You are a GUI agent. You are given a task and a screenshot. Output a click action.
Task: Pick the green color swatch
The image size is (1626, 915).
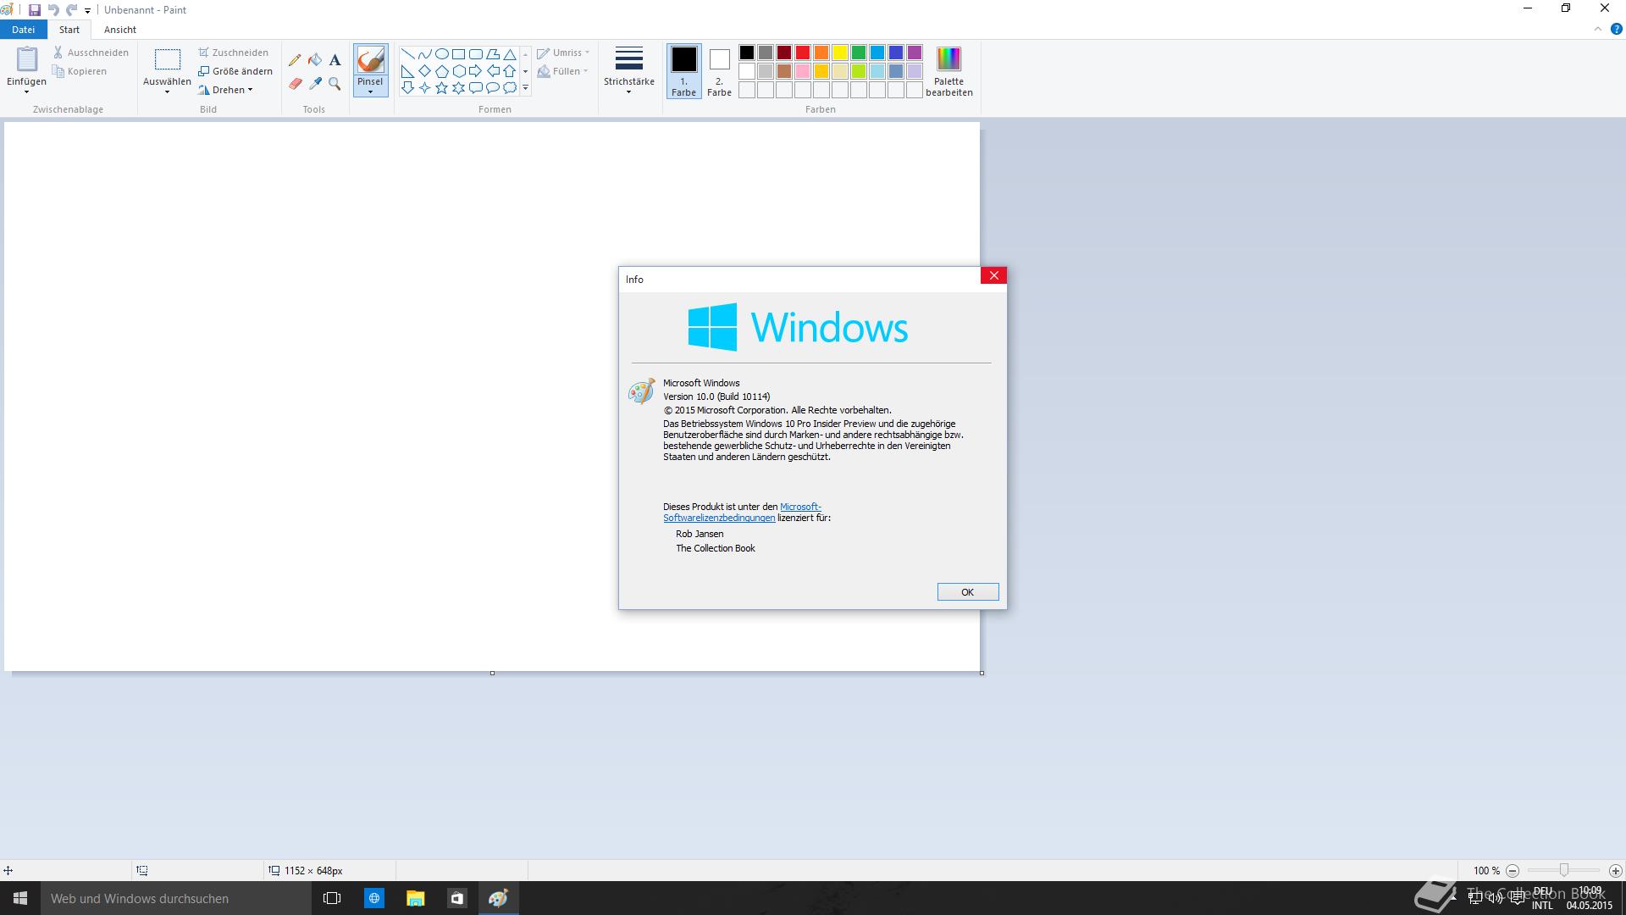[859, 53]
